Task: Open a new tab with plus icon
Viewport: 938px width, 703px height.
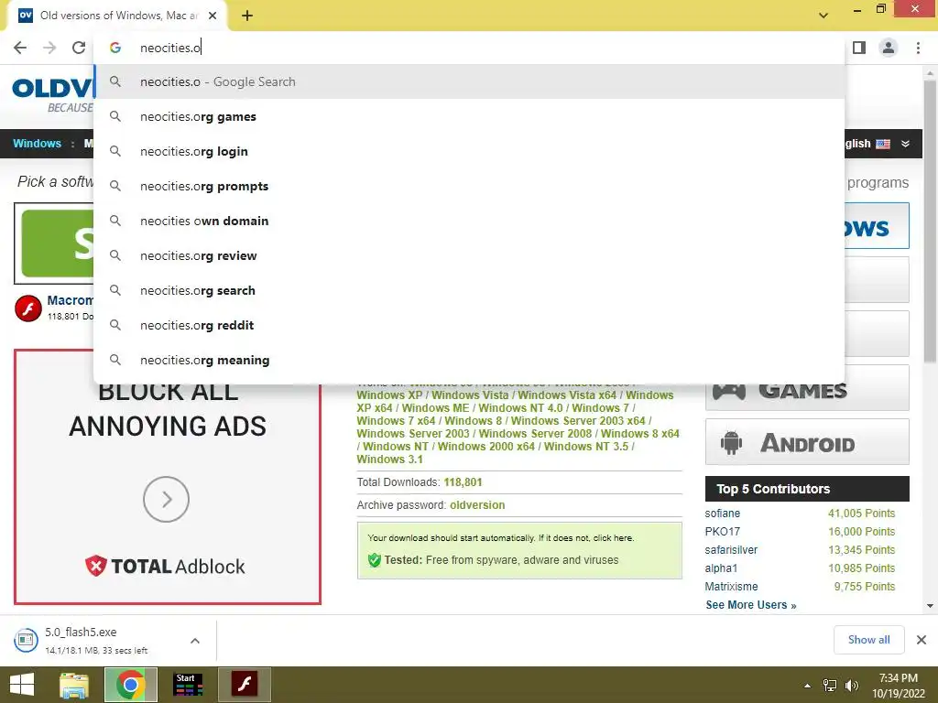Action: pyautogui.click(x=247, y=16)
